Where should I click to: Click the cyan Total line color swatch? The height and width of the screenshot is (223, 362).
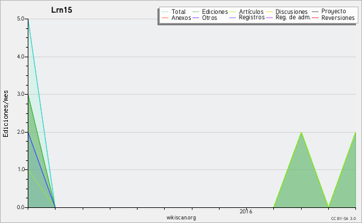click(165, 12)
